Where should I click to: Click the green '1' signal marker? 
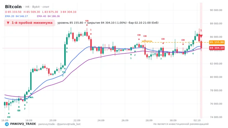coord(131,58)
